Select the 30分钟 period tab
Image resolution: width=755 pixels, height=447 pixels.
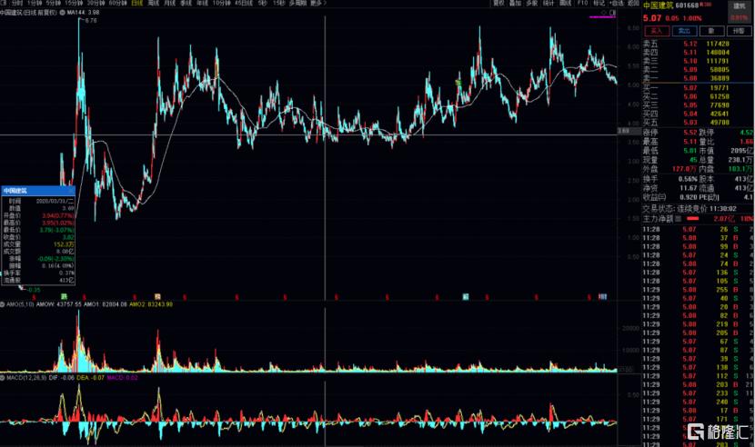point(96,3)
